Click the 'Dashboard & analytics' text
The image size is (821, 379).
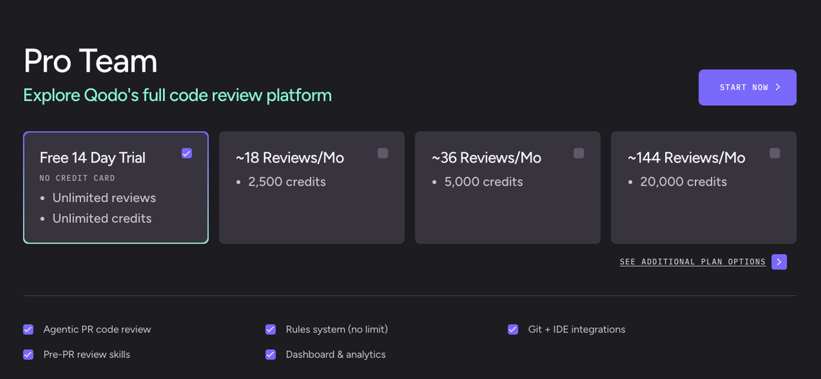pyautogui.click(x=336, y=354)
